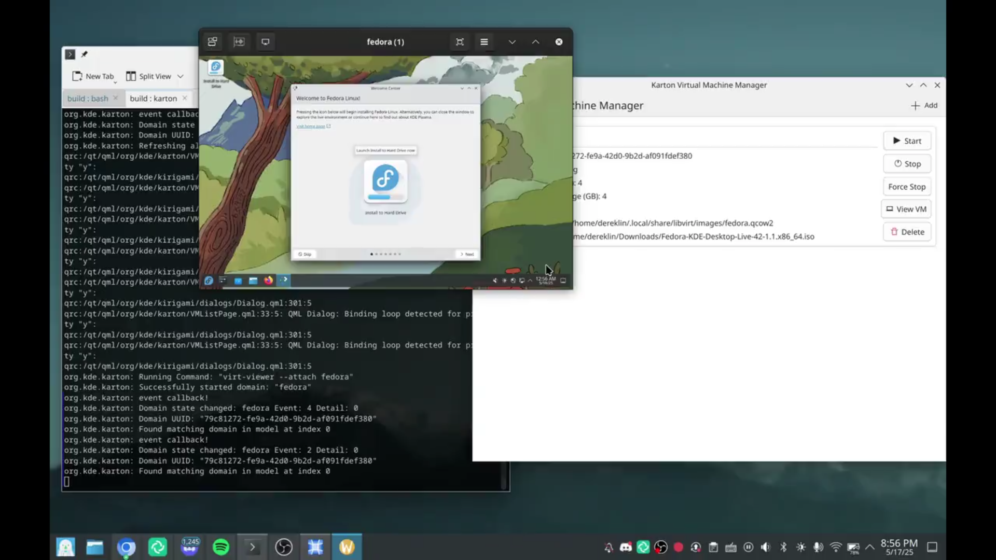Screen dimensions: 996x560
Task: Click the fullscreen icon in virt-viewer header
Action: 460,42
